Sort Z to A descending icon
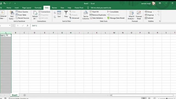Viewport: 176px width, 99px height. click(55, 17)
